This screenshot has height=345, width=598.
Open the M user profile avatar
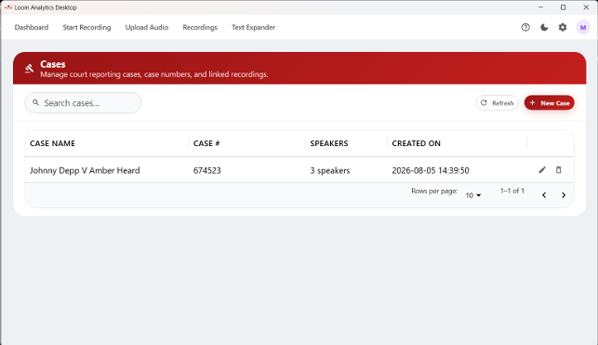[583, 28]
